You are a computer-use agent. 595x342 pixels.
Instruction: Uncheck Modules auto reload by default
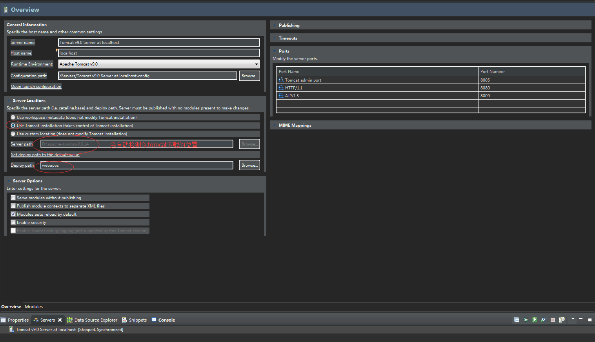(13, 214)
